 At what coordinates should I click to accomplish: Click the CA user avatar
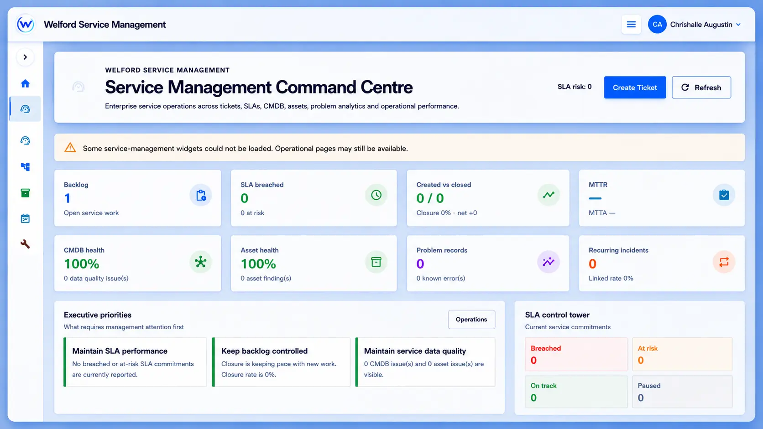[657, 25]
